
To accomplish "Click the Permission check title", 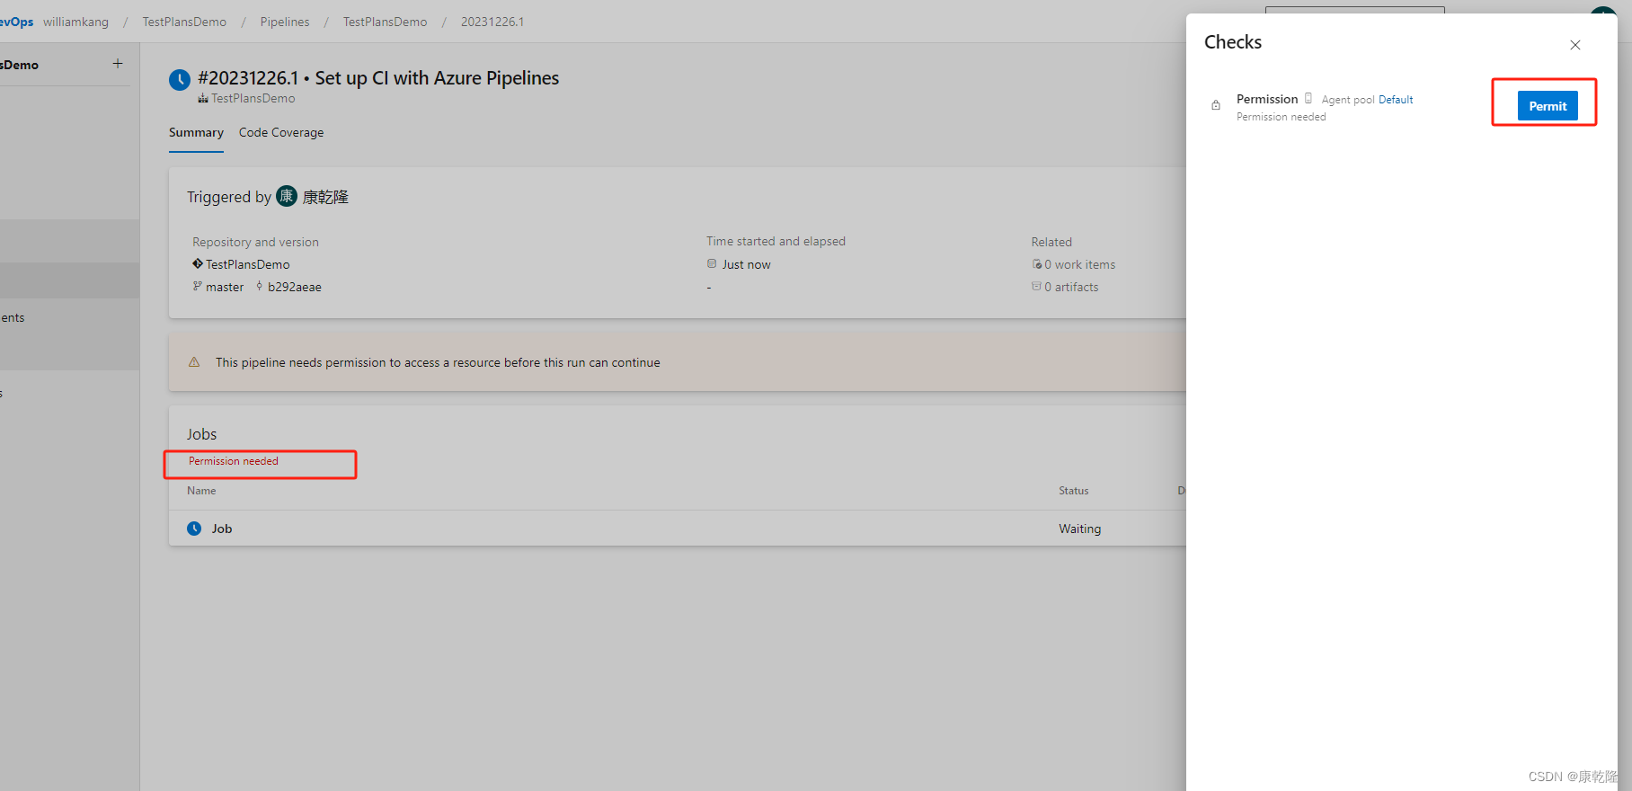I will [x=1267, y=99].
